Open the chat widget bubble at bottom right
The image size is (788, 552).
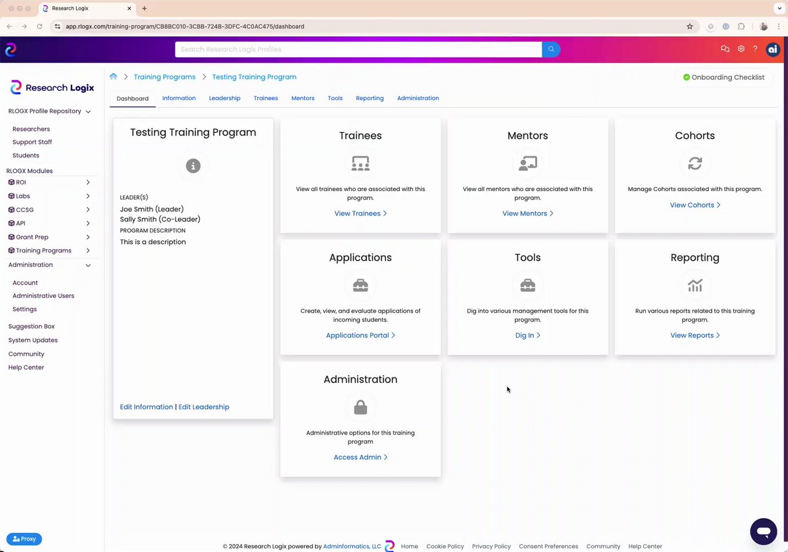763,532
